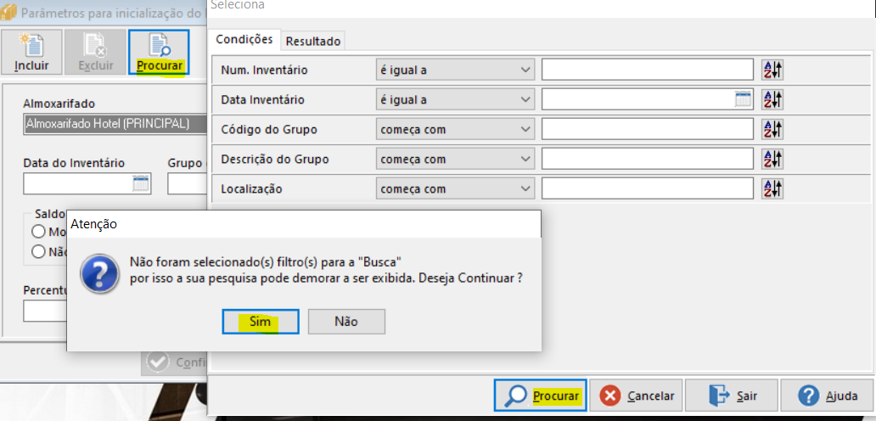
Task: Focus the Código do Grupo value field
Action: [x=648, y=129]
